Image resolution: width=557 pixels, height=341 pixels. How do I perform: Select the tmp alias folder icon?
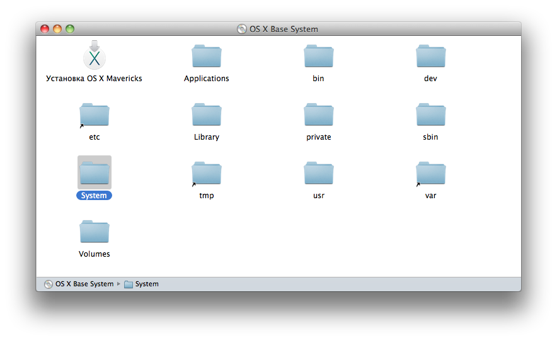[x=207, y=174]
